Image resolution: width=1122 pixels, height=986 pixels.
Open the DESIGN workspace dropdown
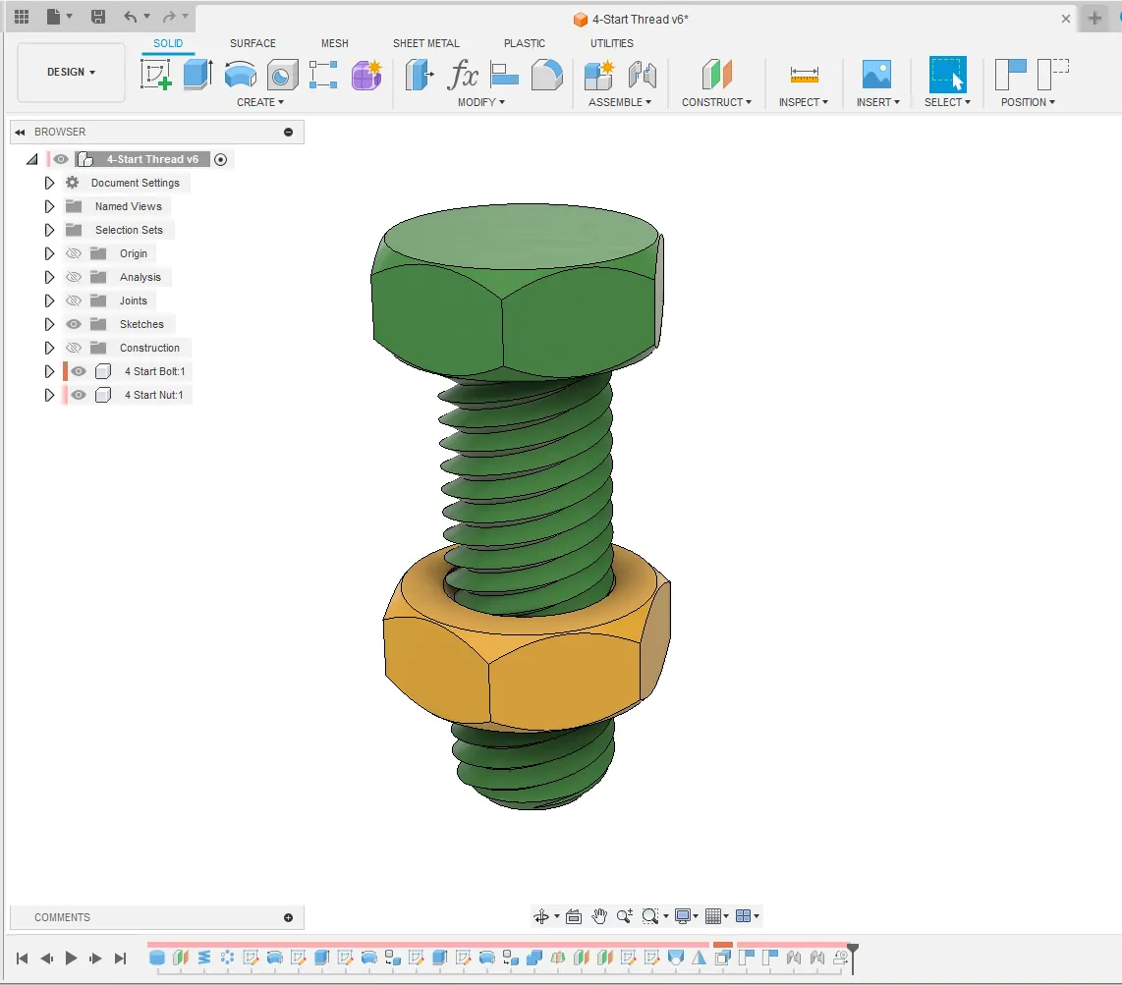point(72,73)
